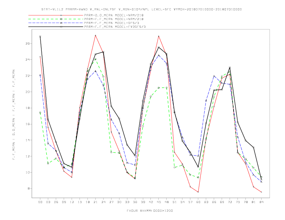Click y-axis tick label 26
Image resolution: width=285 pixels, height=220 pixels.
(27, 43)
